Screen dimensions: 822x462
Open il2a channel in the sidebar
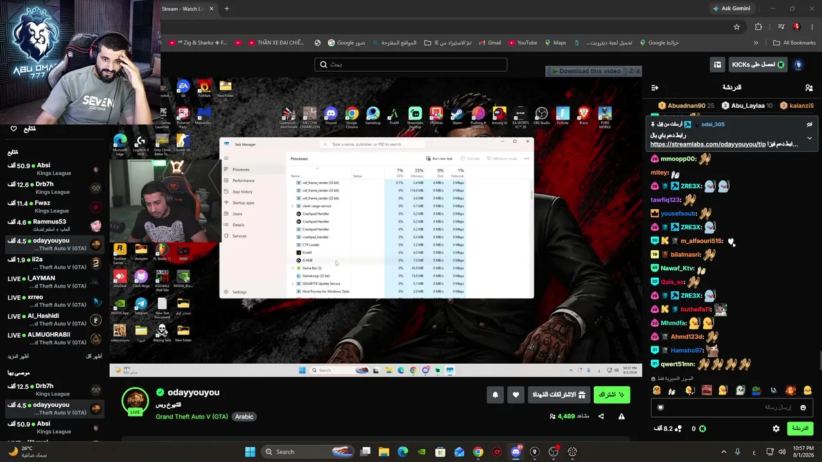[54, 263]
